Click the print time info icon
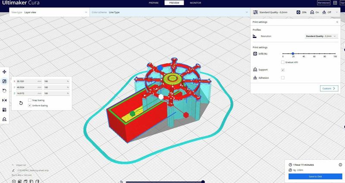The image size is (345, 183). (x=340, y=165)
